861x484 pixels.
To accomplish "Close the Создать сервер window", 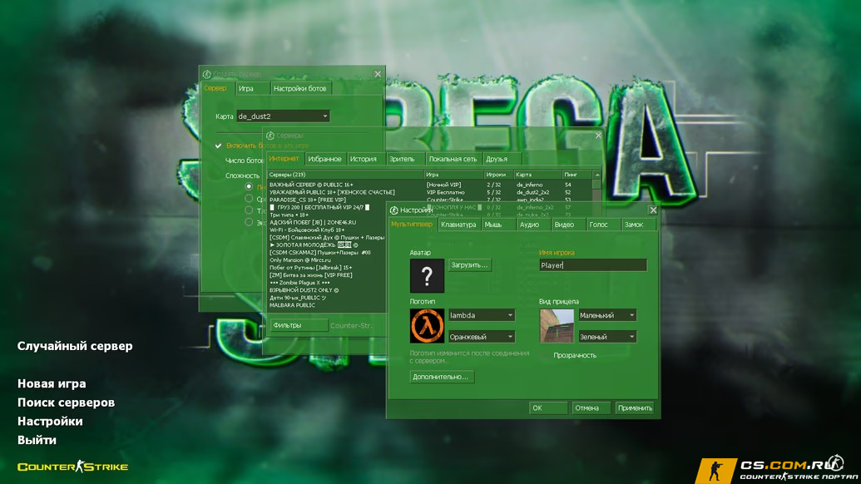I will click(378, 74).
